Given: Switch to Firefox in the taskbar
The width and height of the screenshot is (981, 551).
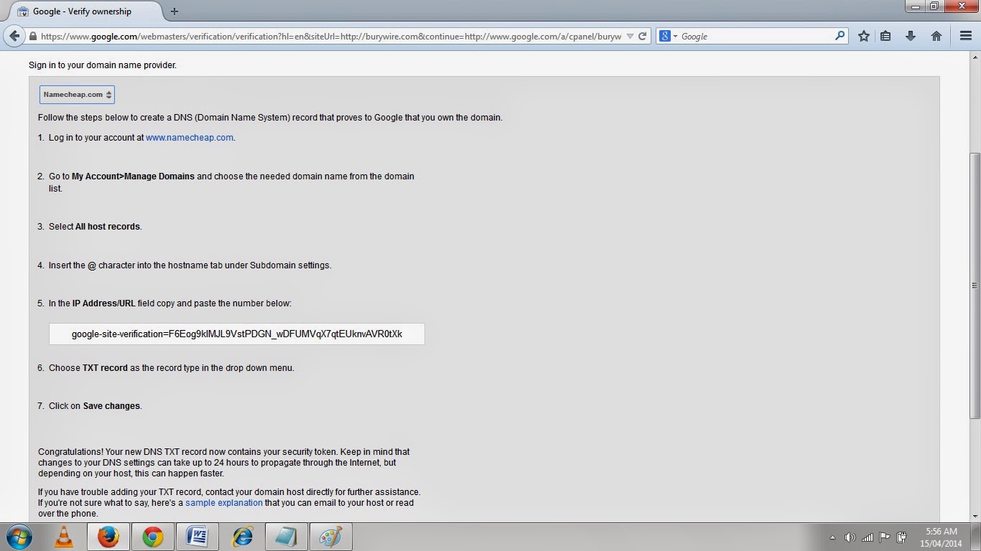Looking at the screenshot, I should (x=108, y=537).
